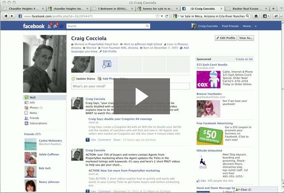Click the browser Back arrow
Screen dimensions: 284x193
click(x=6, y=16)
